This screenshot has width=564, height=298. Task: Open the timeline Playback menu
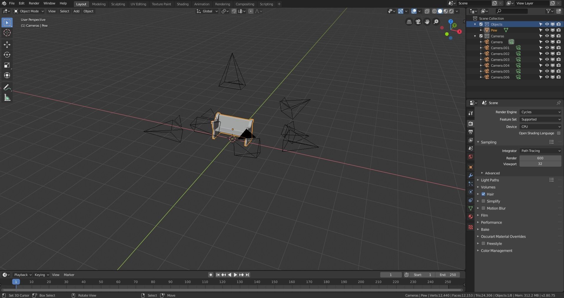23,275
